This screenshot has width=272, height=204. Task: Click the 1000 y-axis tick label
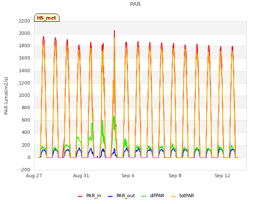coord(25,95)
